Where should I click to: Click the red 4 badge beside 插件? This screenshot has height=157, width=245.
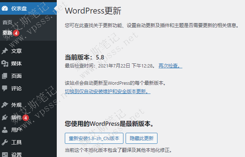(x=26, y=118)
